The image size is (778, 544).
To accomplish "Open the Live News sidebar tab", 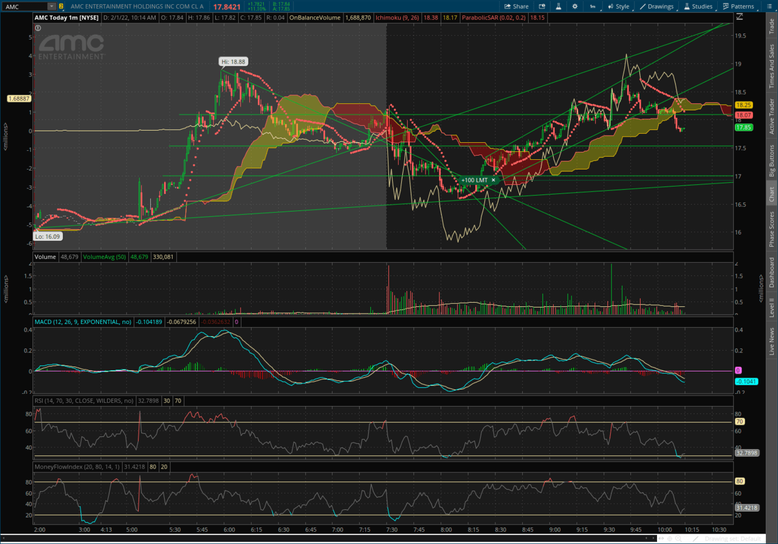I will [x=772, y=341].
